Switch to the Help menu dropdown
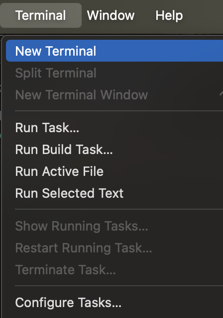This screenshot has height=318, width=223. pyautogui.click(x=169, y=15)
